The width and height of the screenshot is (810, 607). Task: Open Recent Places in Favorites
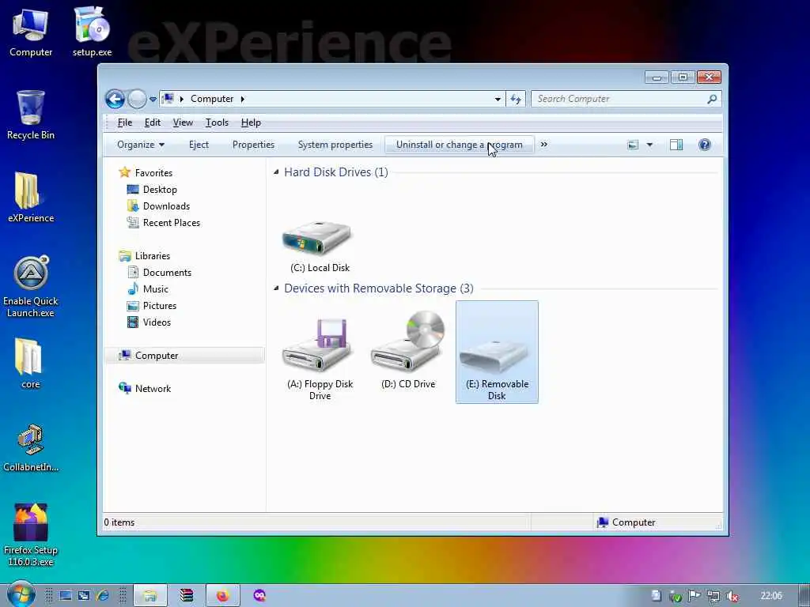171,222
